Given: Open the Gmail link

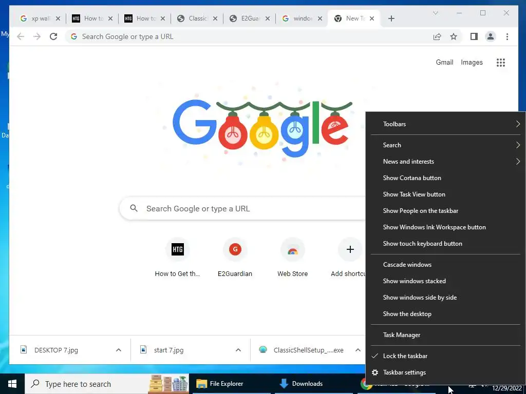Looking at the screenshot, I should (x=444, y=62).
